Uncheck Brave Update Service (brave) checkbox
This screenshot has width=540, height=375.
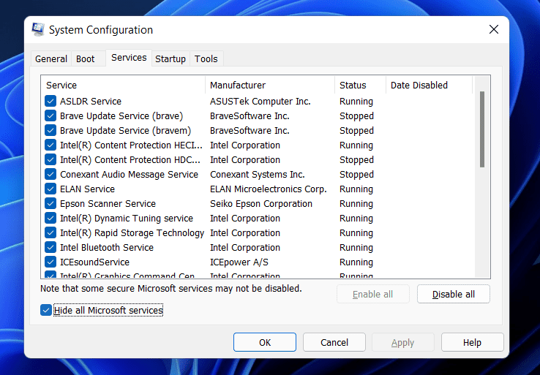coord(50,116)
